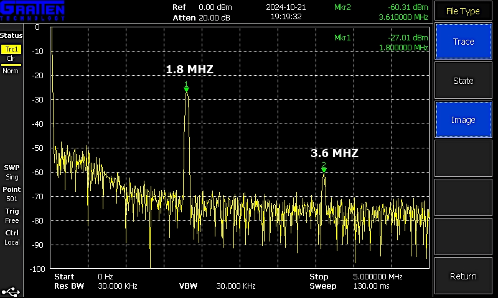Click the Ref 0.00 dBm level value

[214, 7]
